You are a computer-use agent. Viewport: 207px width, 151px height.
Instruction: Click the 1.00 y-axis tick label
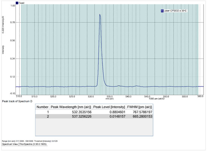[13, 6]
